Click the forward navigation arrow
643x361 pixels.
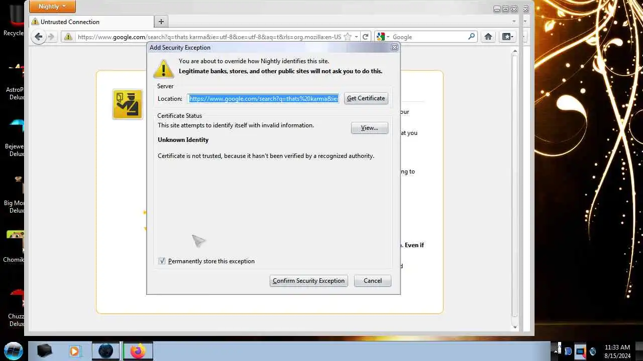pyautogui.click(x=51, y=37)
